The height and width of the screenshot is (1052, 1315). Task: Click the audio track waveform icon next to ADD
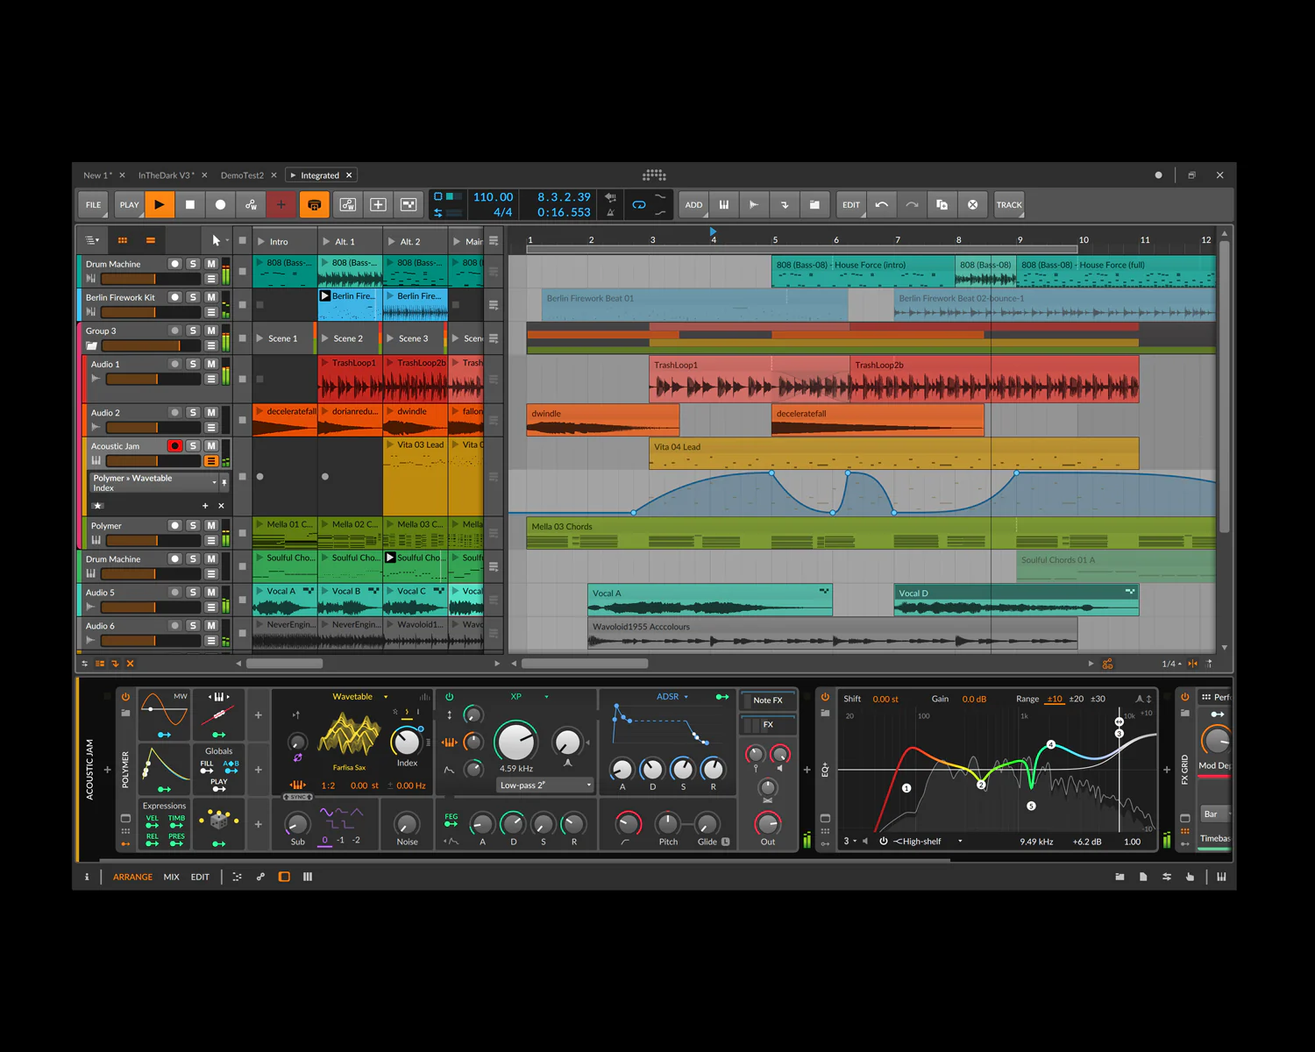coord(754,204)
